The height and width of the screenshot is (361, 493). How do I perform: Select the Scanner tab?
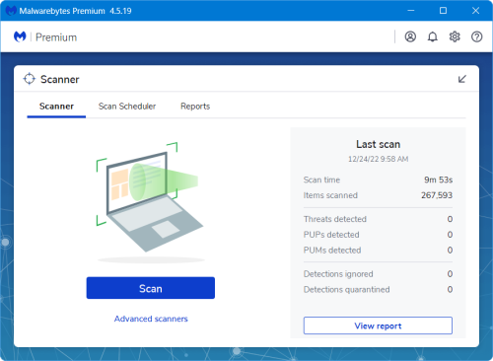coord(56,107)
